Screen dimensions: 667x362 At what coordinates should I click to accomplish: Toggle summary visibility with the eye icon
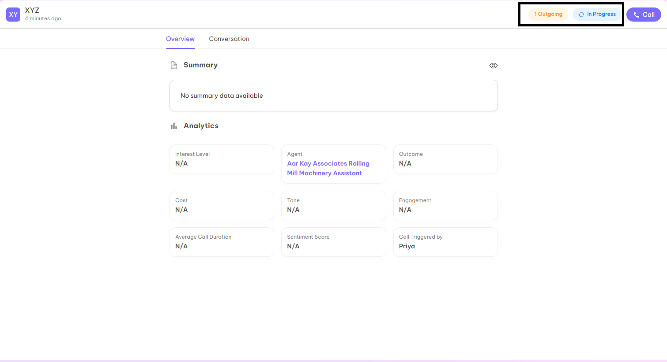pos(493,65)
